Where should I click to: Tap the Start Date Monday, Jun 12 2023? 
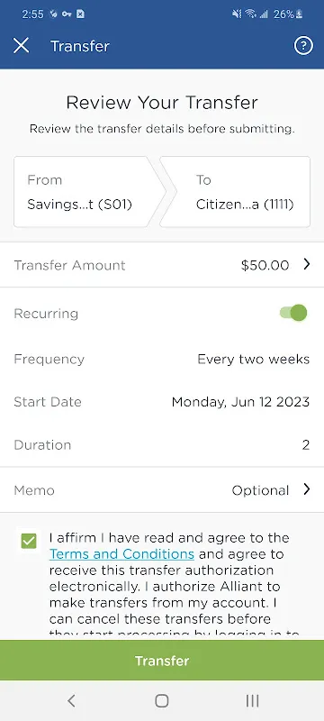click(240, 402)
